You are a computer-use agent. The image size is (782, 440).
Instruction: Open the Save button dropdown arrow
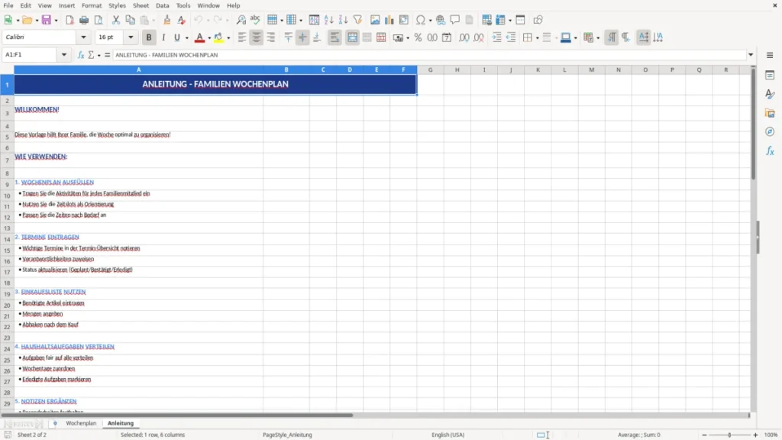[x=56, y=21]
